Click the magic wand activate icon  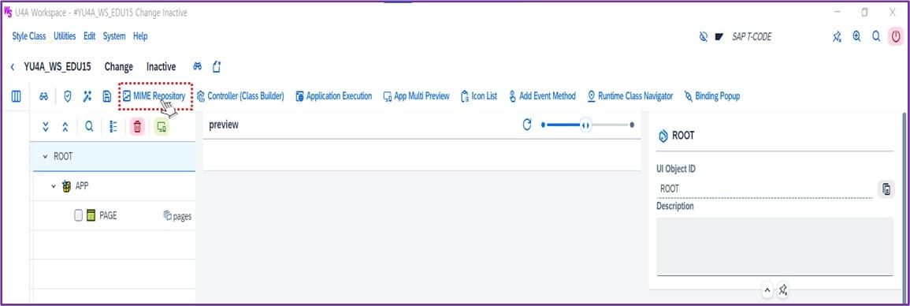click(x=87, y=96)
